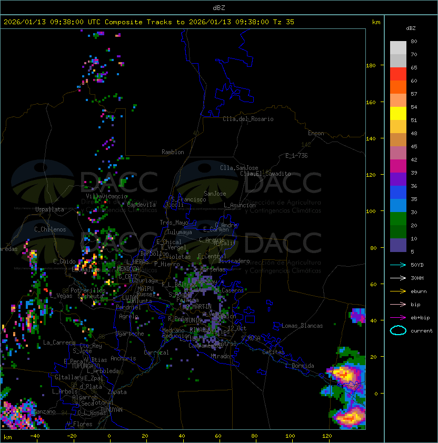Click the 'Carrizal' label on map
The image size is (438, 443).
[x=156, y=353]
